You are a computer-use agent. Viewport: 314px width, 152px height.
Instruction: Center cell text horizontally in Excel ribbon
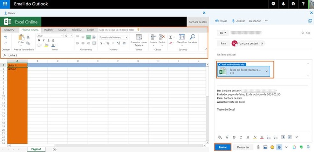pyautogui.click(x=83, y=43)
